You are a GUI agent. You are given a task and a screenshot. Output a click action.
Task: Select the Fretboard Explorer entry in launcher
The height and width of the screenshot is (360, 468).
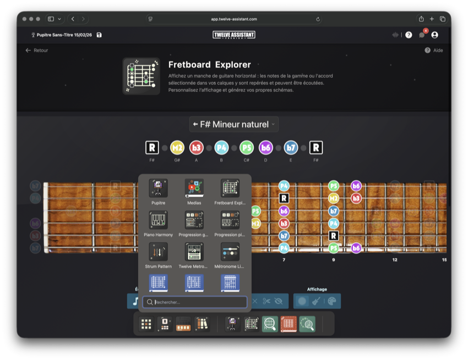230,189
